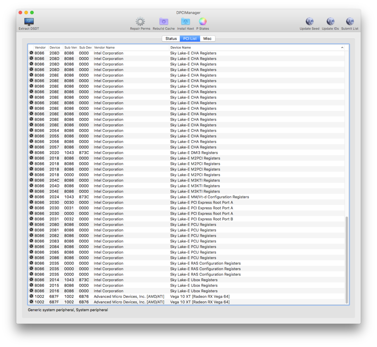Sort by the Sub Ven column header
Image resolution: width=377 pixels, height=347 pixels.
[71, 48]
